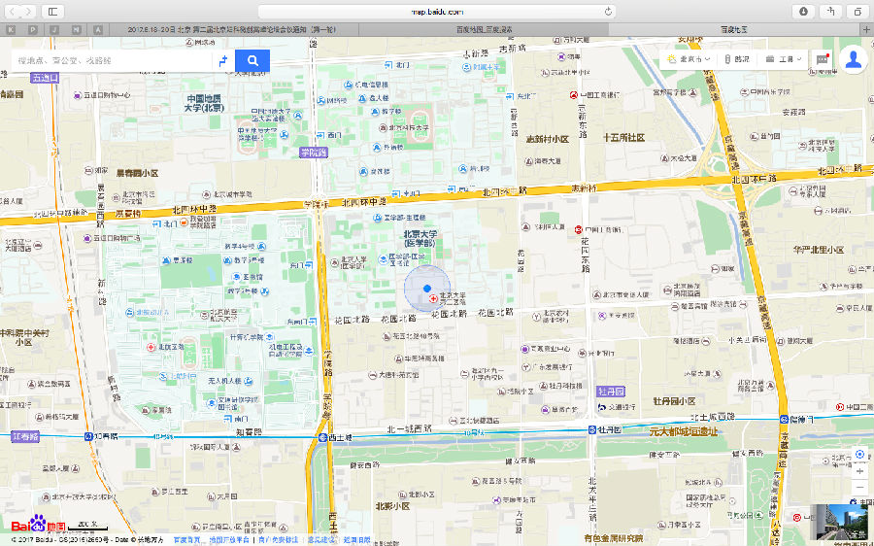This screenshot has width=874, height=546.
Task: Reload the page with the refresh icon
Action: tap(608, 11)
